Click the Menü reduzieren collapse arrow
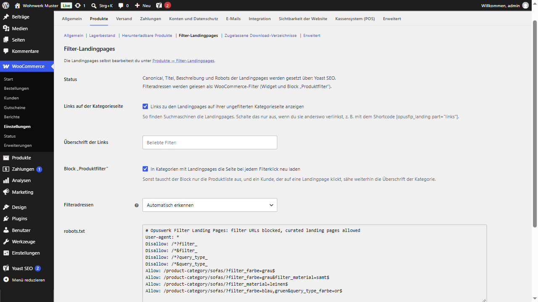 click(x=6, y=280)
